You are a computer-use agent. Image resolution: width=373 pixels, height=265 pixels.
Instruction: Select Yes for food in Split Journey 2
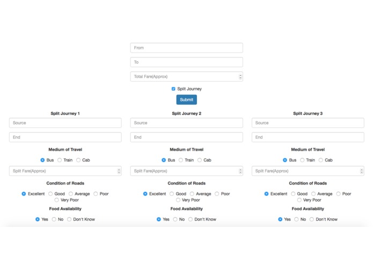pyautogui.click(x=159, y=219)
